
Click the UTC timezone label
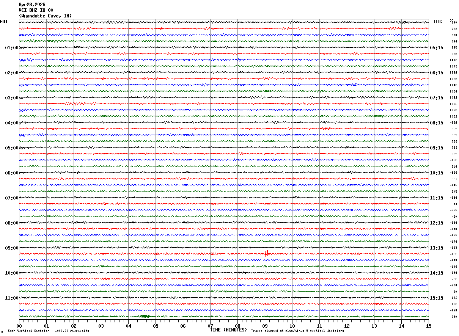pyautogui.click(x=438, y=22)
